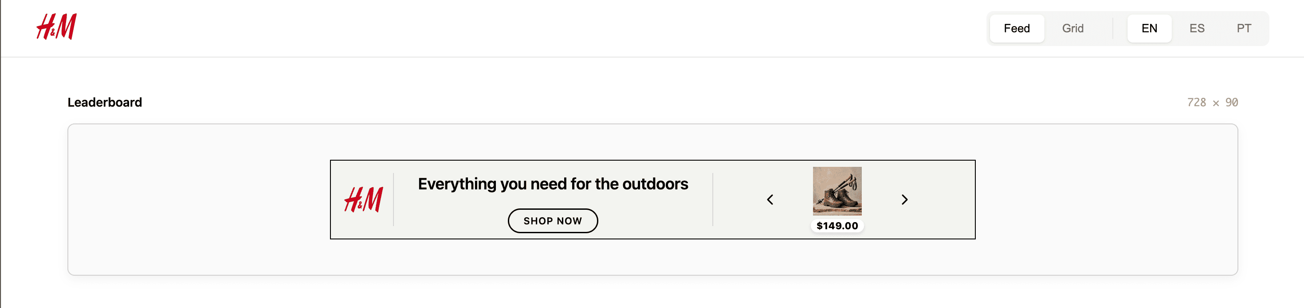Change the language to PT

pos(1244,28)
